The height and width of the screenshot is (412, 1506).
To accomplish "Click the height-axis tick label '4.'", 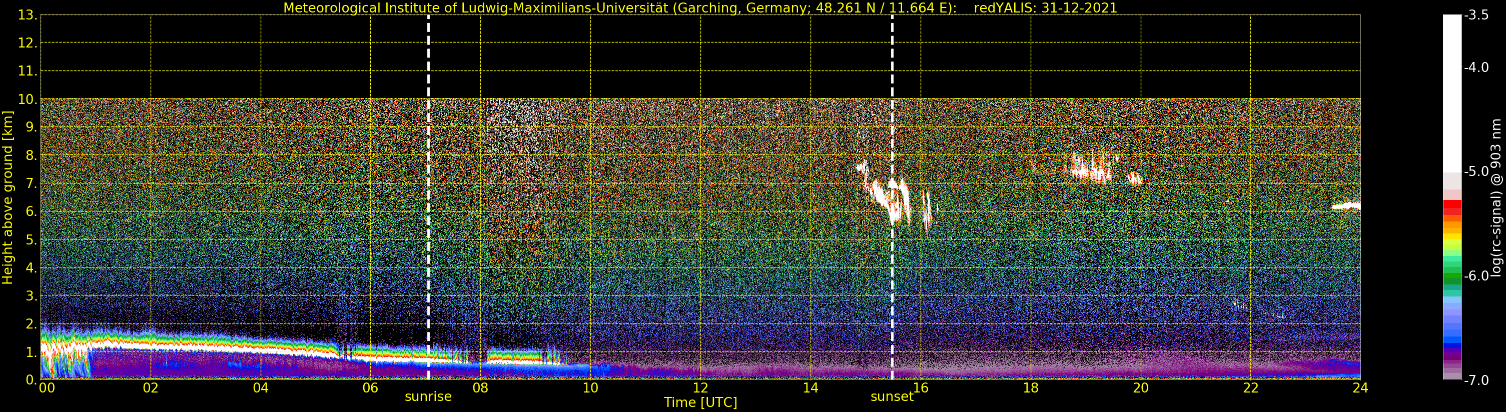I will (x=31, y=267).
